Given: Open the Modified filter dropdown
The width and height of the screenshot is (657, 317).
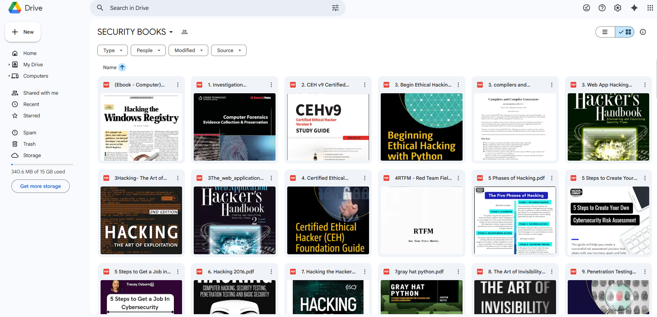Looking at the screenshot, I should [188, 50].
